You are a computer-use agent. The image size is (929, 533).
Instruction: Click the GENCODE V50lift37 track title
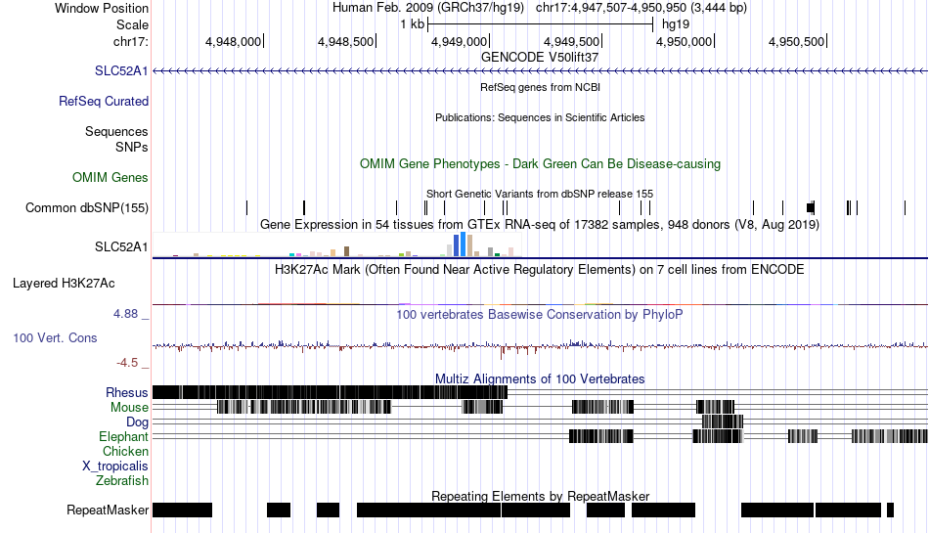coord(540,58)
